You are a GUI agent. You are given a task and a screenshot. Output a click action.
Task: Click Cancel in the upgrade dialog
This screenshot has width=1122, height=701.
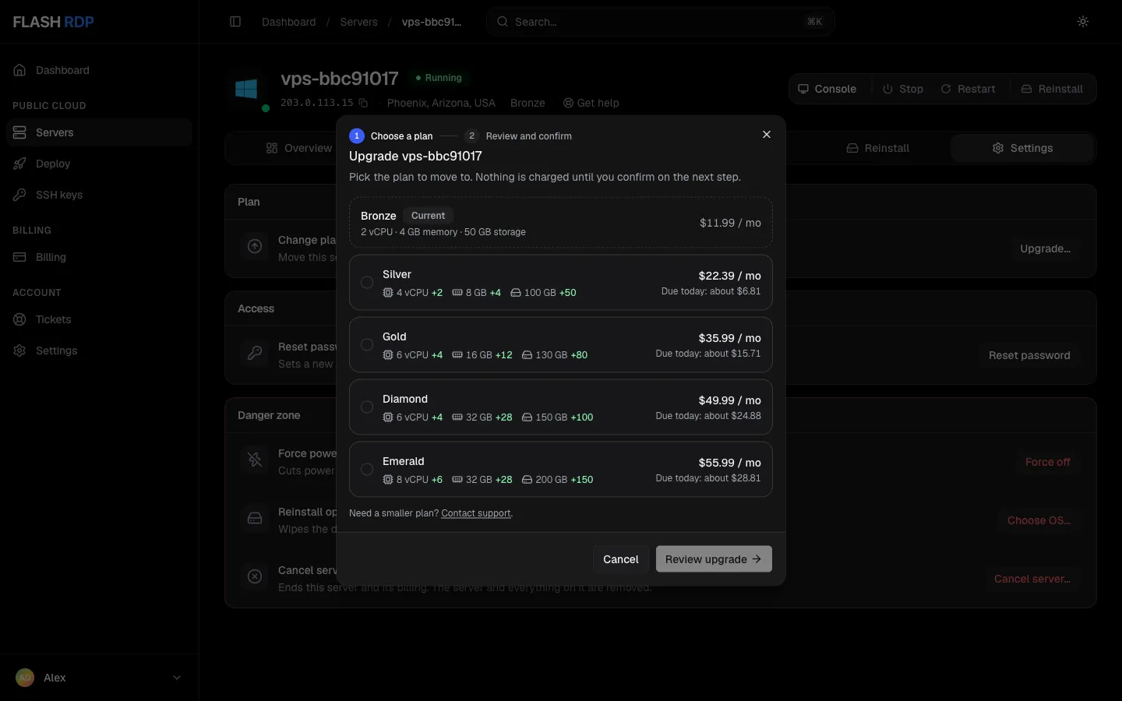[x=620, y=559]
